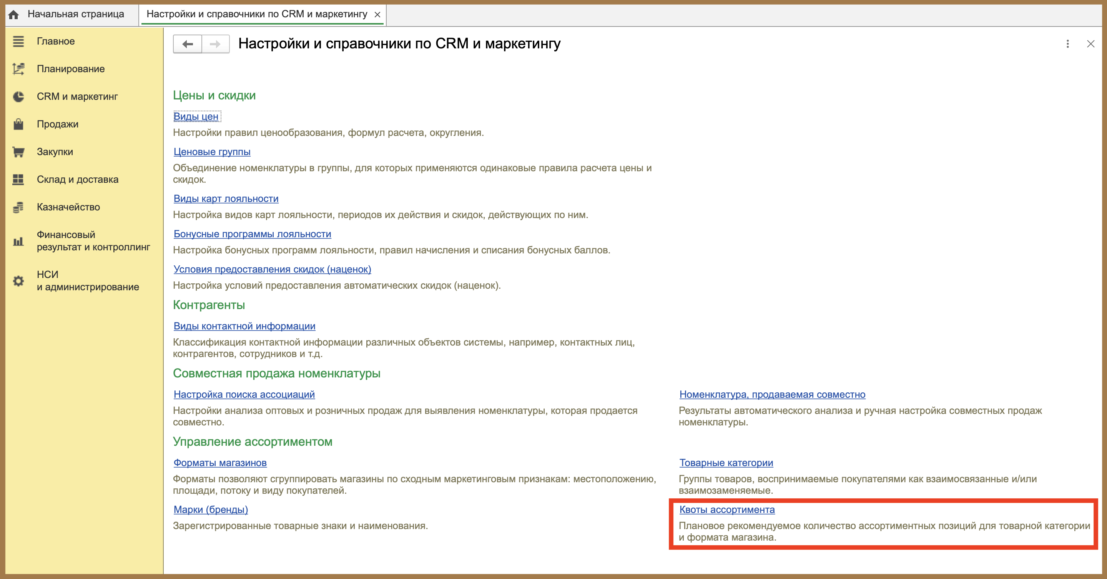The image size is (1107, 579).
Task: Open Виды контактной информации link
Action: coord(244,326)
